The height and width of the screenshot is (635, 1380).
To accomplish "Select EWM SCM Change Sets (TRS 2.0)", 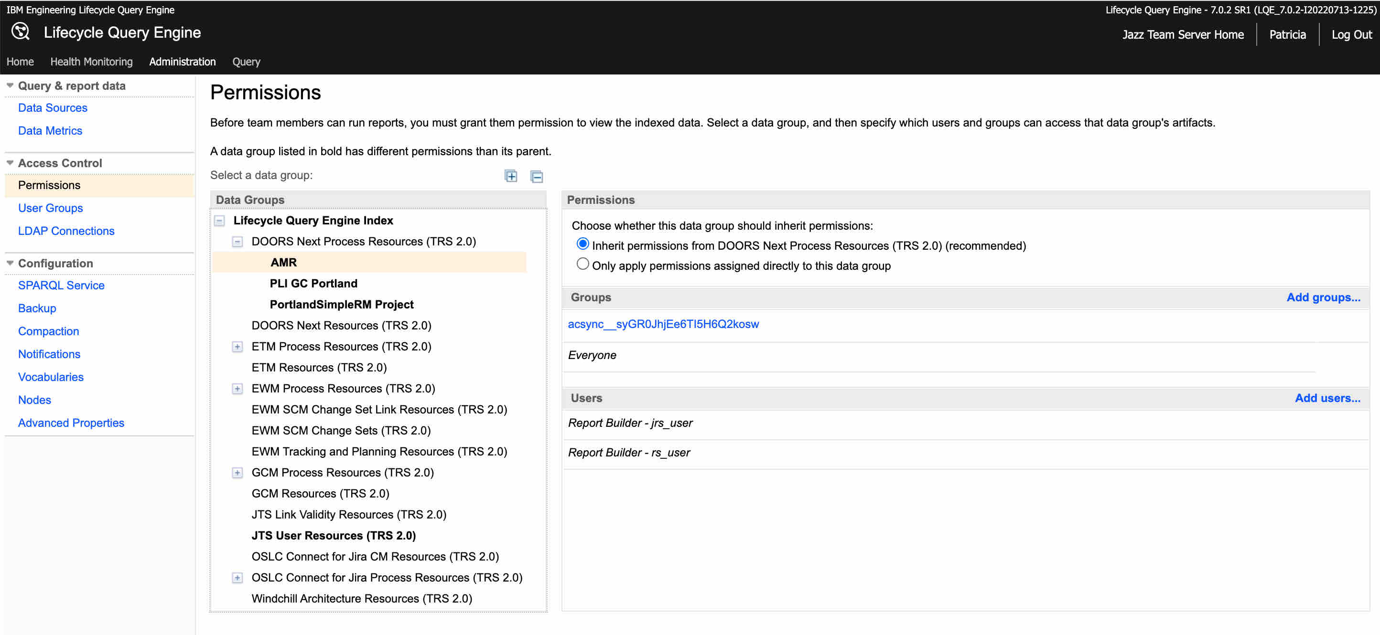I will click(341, 431).
